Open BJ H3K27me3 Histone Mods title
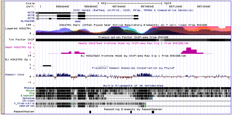 (x=133, y=56)
